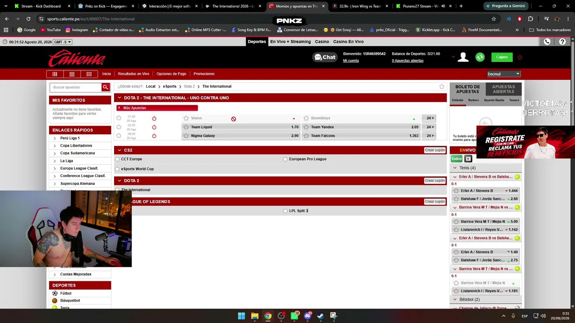
Task: Bet on Team Falcons at 1.363
Action: point(361,135)
